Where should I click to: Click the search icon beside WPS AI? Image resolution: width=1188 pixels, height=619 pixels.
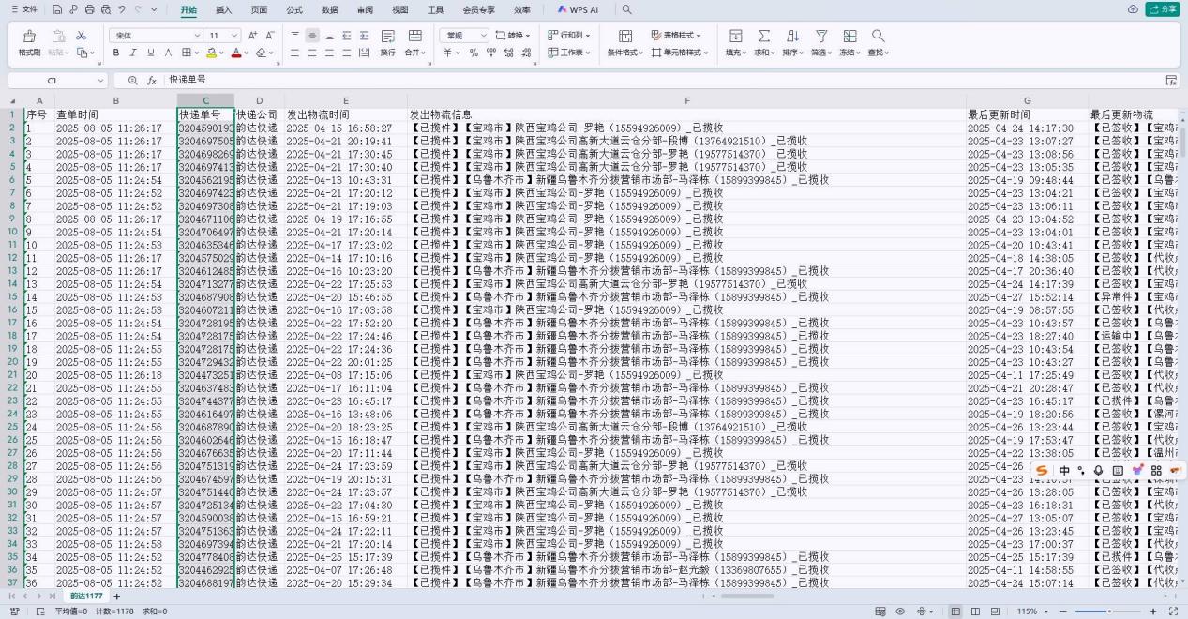[x=626, y=9]
